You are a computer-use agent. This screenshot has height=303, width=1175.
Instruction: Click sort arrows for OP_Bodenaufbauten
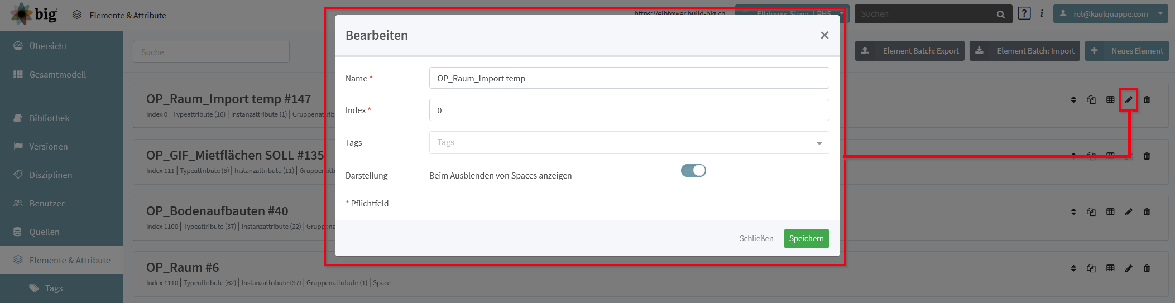[1073, 212]
